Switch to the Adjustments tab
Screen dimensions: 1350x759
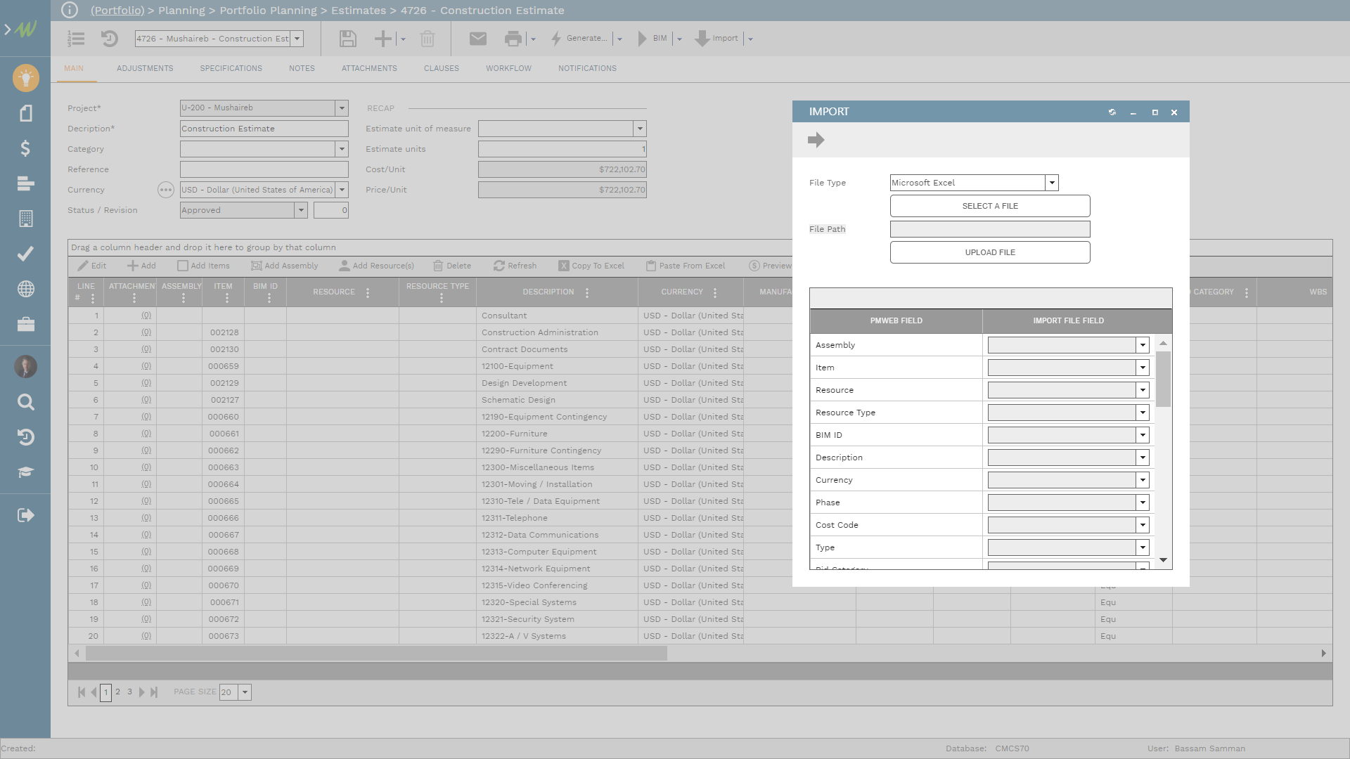pos(143,67)
